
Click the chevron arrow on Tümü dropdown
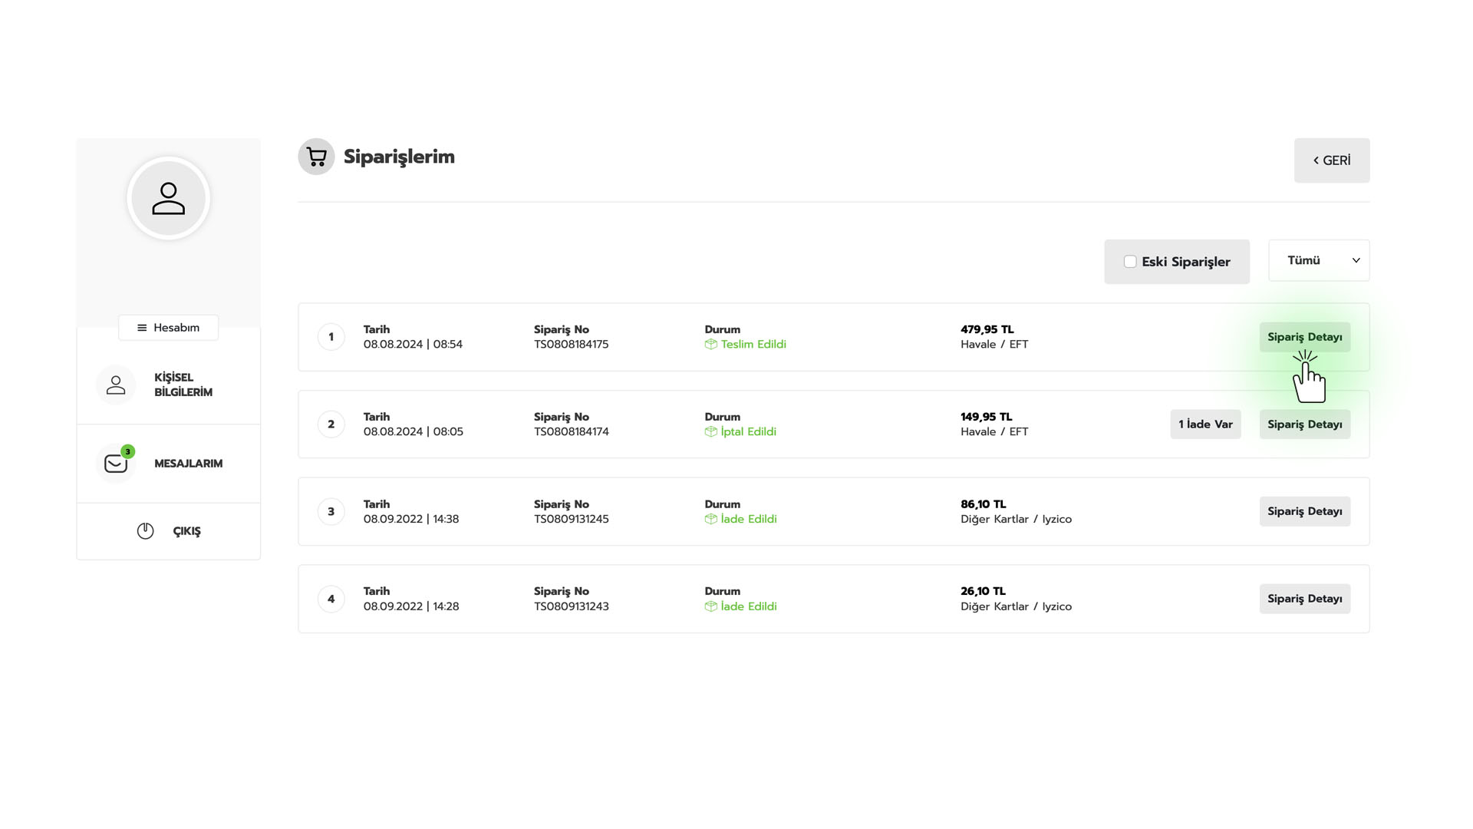(x=1356, y=260)
